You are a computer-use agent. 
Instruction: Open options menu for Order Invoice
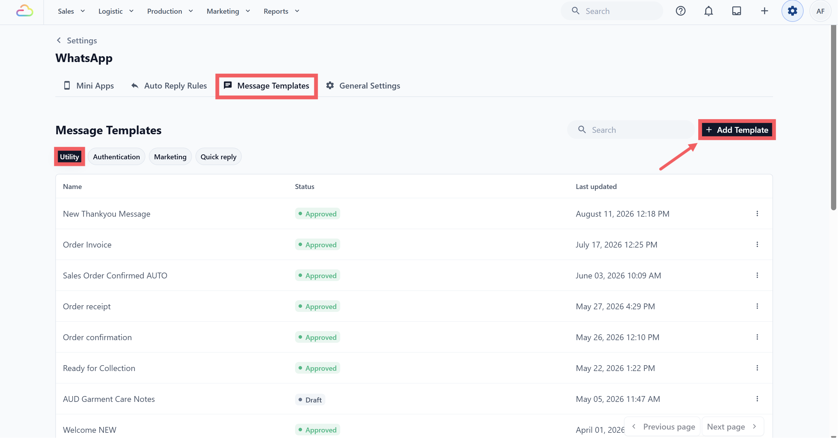coord(757,245)
